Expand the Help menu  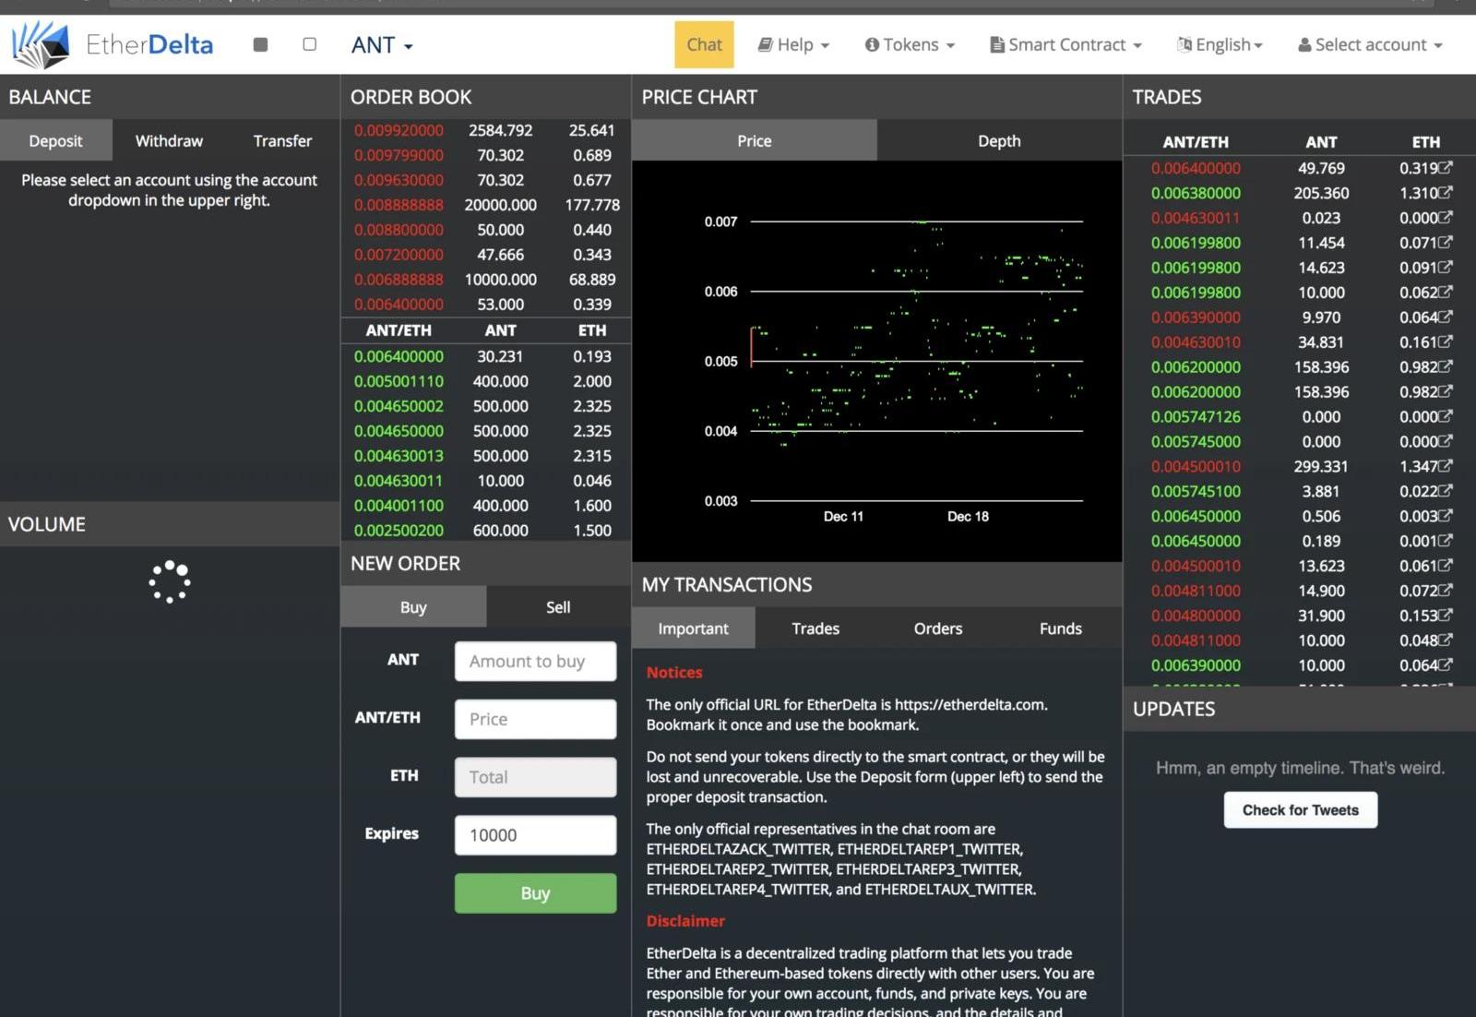pos(793,44)
